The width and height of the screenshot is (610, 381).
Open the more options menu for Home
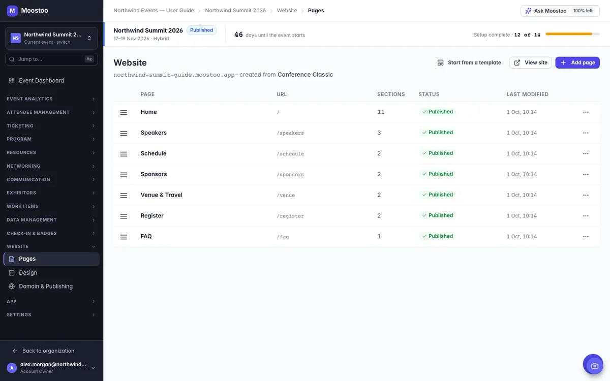(586, 112)
